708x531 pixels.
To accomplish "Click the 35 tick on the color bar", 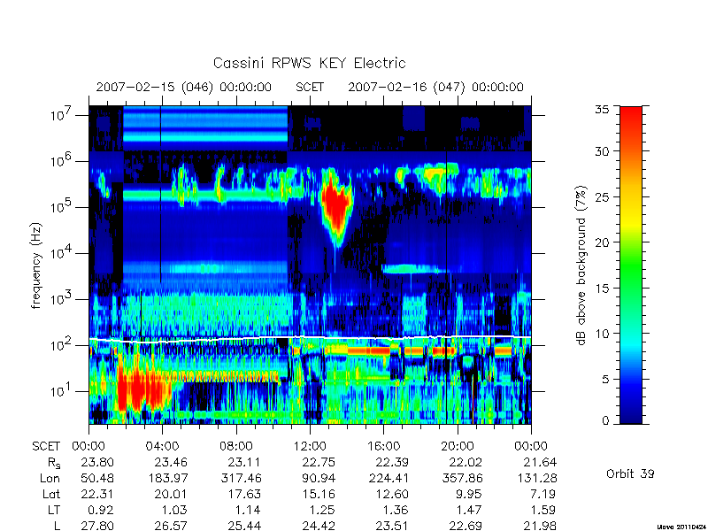I will (x=602, y=109).
